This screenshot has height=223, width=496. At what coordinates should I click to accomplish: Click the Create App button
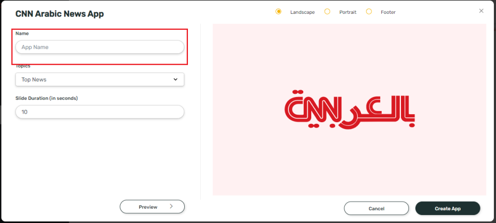pos(447,209)
